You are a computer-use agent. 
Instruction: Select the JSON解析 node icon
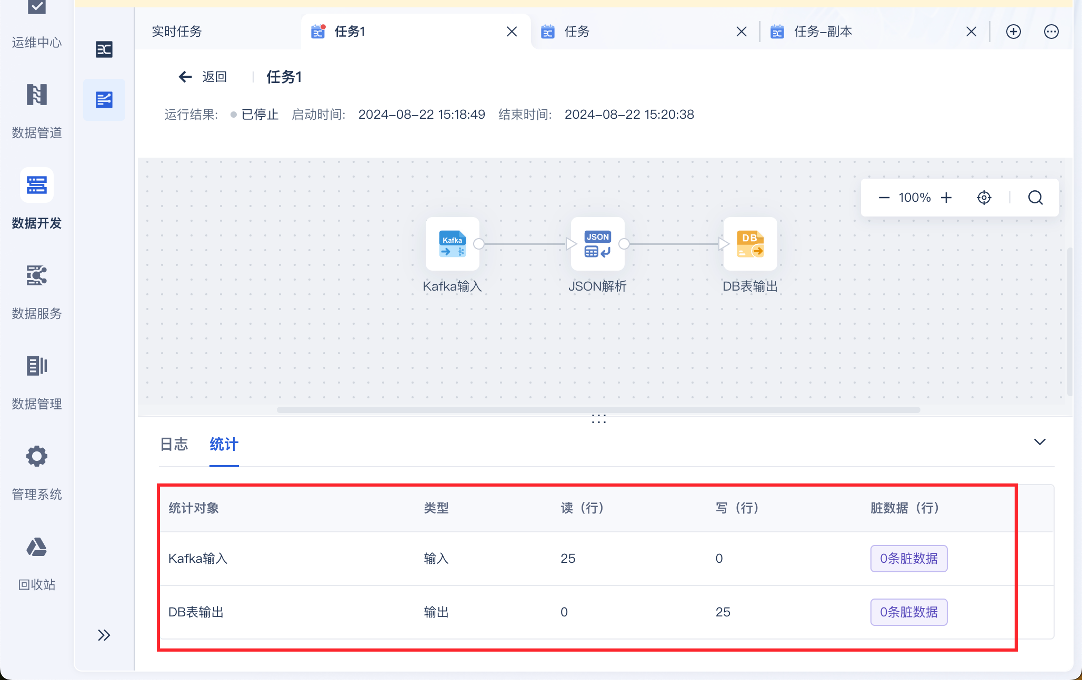(597, 244)
